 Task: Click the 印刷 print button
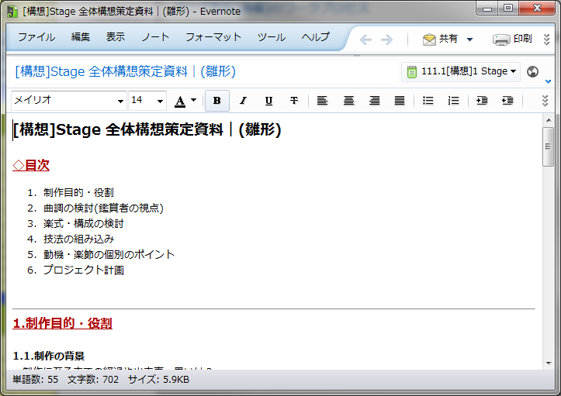click(x=512, y=39)
